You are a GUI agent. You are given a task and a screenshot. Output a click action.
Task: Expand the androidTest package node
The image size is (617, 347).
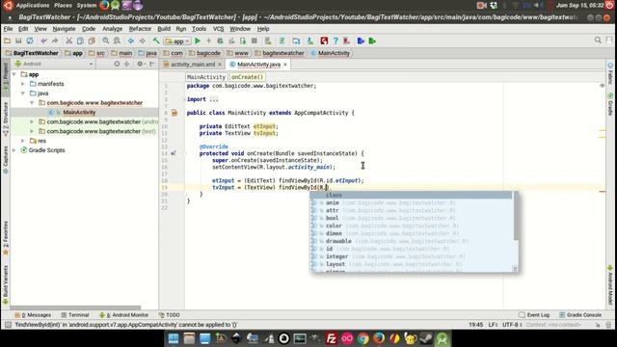(32, 121)
